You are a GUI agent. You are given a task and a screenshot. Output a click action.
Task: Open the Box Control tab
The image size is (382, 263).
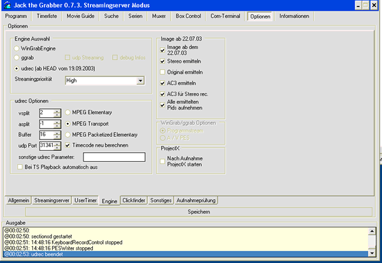188,16
